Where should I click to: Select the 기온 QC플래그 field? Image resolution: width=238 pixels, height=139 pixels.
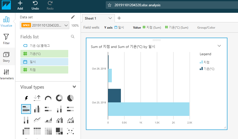(x=44, y=46)
